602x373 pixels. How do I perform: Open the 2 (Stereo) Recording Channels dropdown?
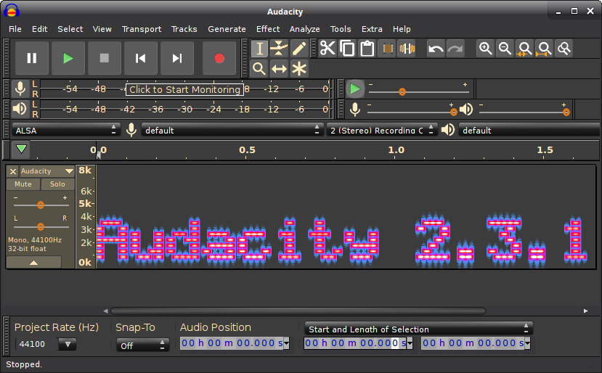pyautogui.click(x=382, y=131)
